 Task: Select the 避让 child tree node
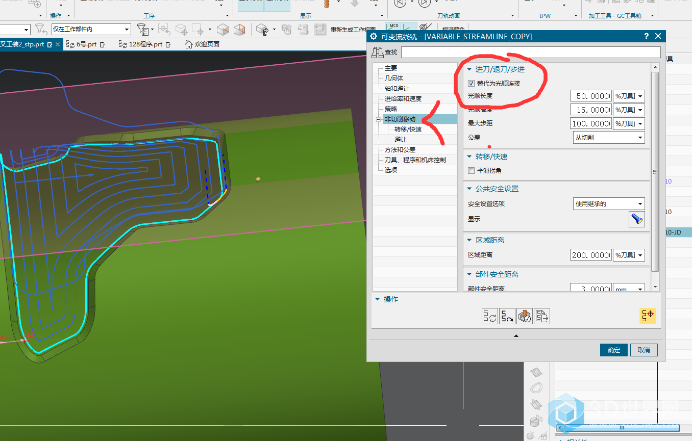click(401, 139)
